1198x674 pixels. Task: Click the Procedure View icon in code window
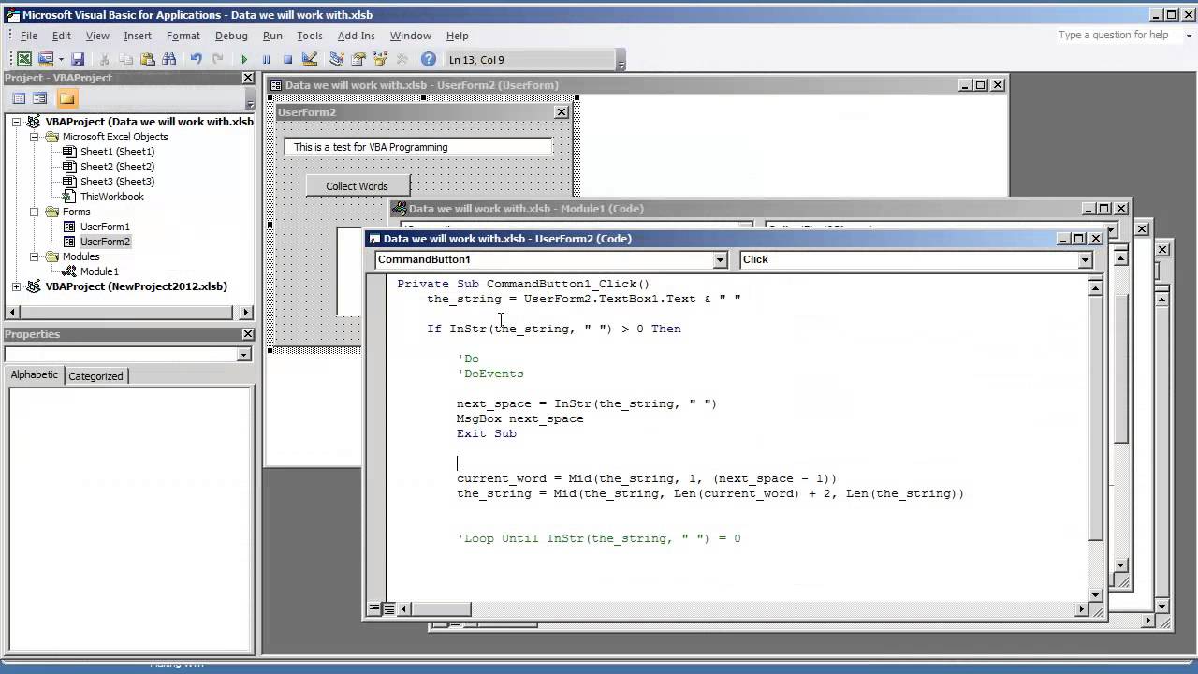click(x=374, y=608)
